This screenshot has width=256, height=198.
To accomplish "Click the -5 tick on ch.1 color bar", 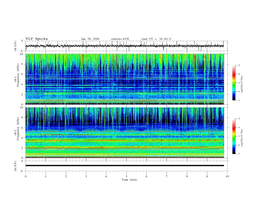I will coord(238,83).
